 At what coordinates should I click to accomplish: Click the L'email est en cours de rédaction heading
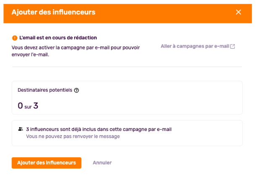tap(58, 38)
